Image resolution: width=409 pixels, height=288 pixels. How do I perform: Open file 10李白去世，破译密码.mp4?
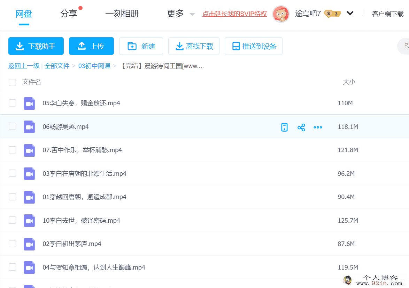click(81, 221)
